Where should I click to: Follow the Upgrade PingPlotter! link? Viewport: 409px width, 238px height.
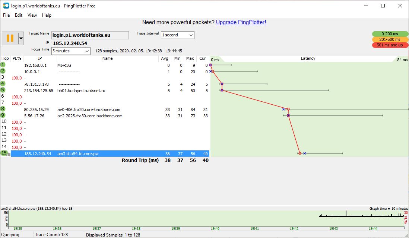[241, 22]
